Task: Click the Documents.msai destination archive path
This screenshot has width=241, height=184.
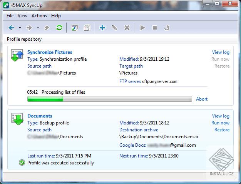Action: point(159,137)
